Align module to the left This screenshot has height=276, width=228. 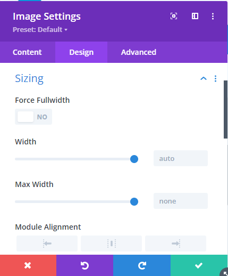(47, 243)
